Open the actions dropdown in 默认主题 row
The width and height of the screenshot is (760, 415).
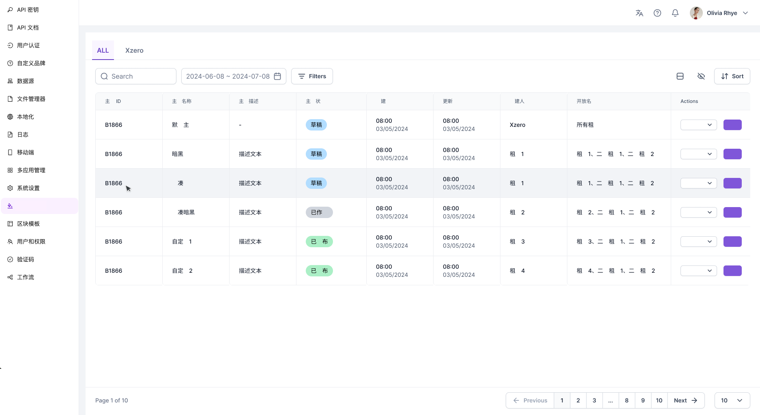pos(699,125)
